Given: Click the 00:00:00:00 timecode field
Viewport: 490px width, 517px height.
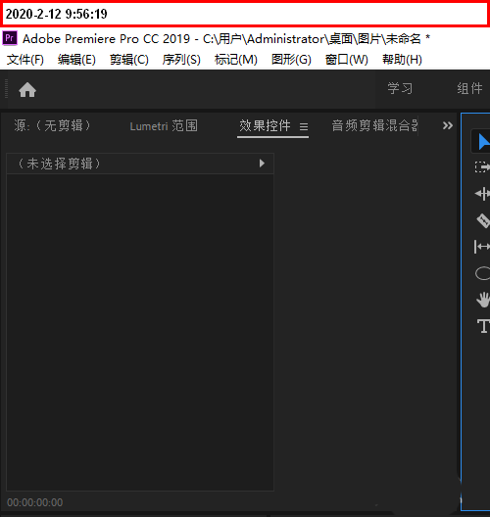Looking at the screenshot, I should (x=35, y=502).
